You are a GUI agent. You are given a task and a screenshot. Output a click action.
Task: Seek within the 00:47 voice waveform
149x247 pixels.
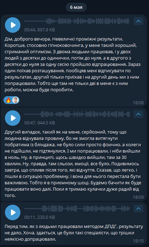pos(77,114)
